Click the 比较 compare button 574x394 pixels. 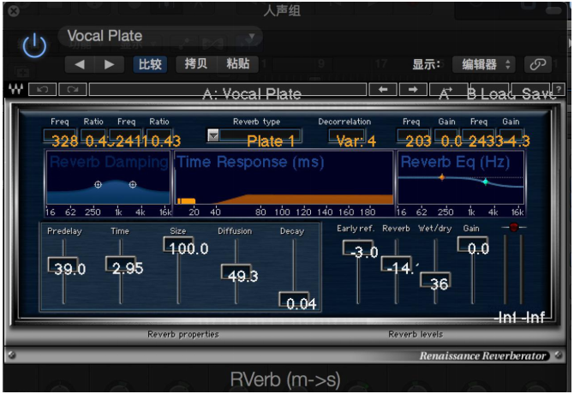150,64
